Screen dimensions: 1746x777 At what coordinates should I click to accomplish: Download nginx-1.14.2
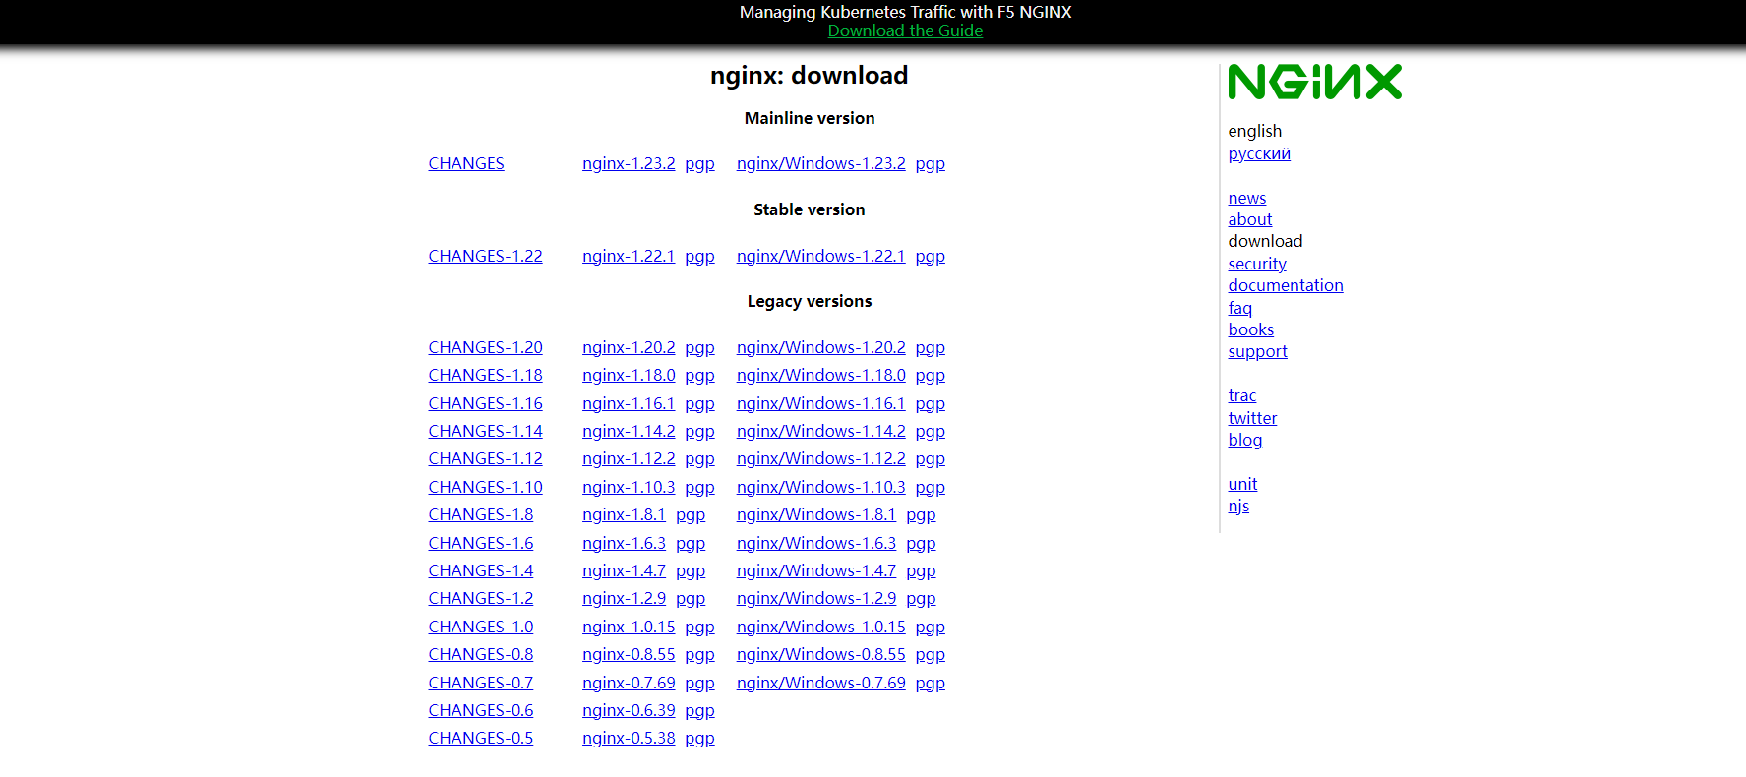(629, 431)
